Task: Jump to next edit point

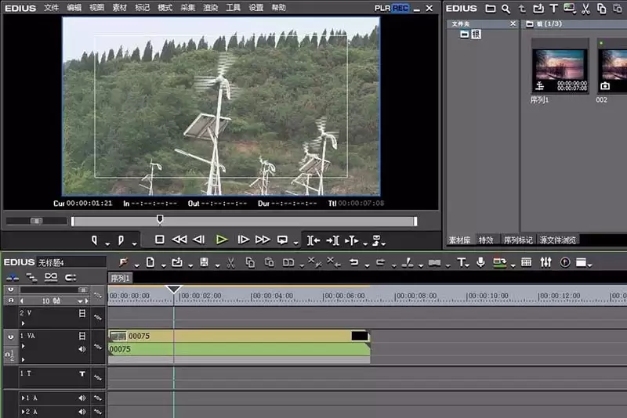Action: coord(332,240)
